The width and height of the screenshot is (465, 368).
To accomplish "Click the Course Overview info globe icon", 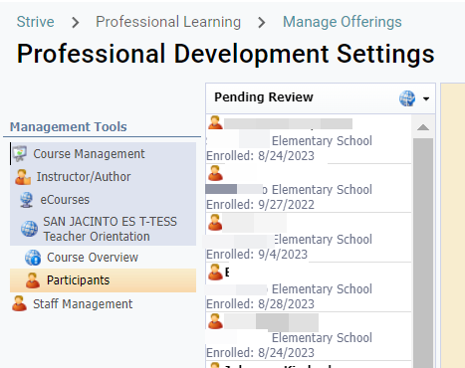I will 33,258.
